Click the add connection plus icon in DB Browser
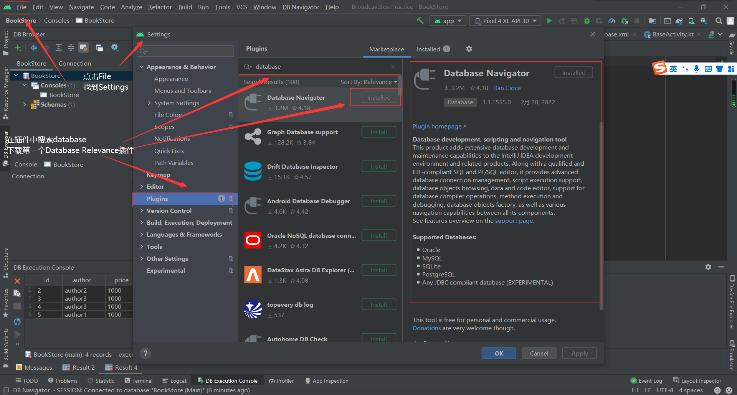 (x=18, y=48)
